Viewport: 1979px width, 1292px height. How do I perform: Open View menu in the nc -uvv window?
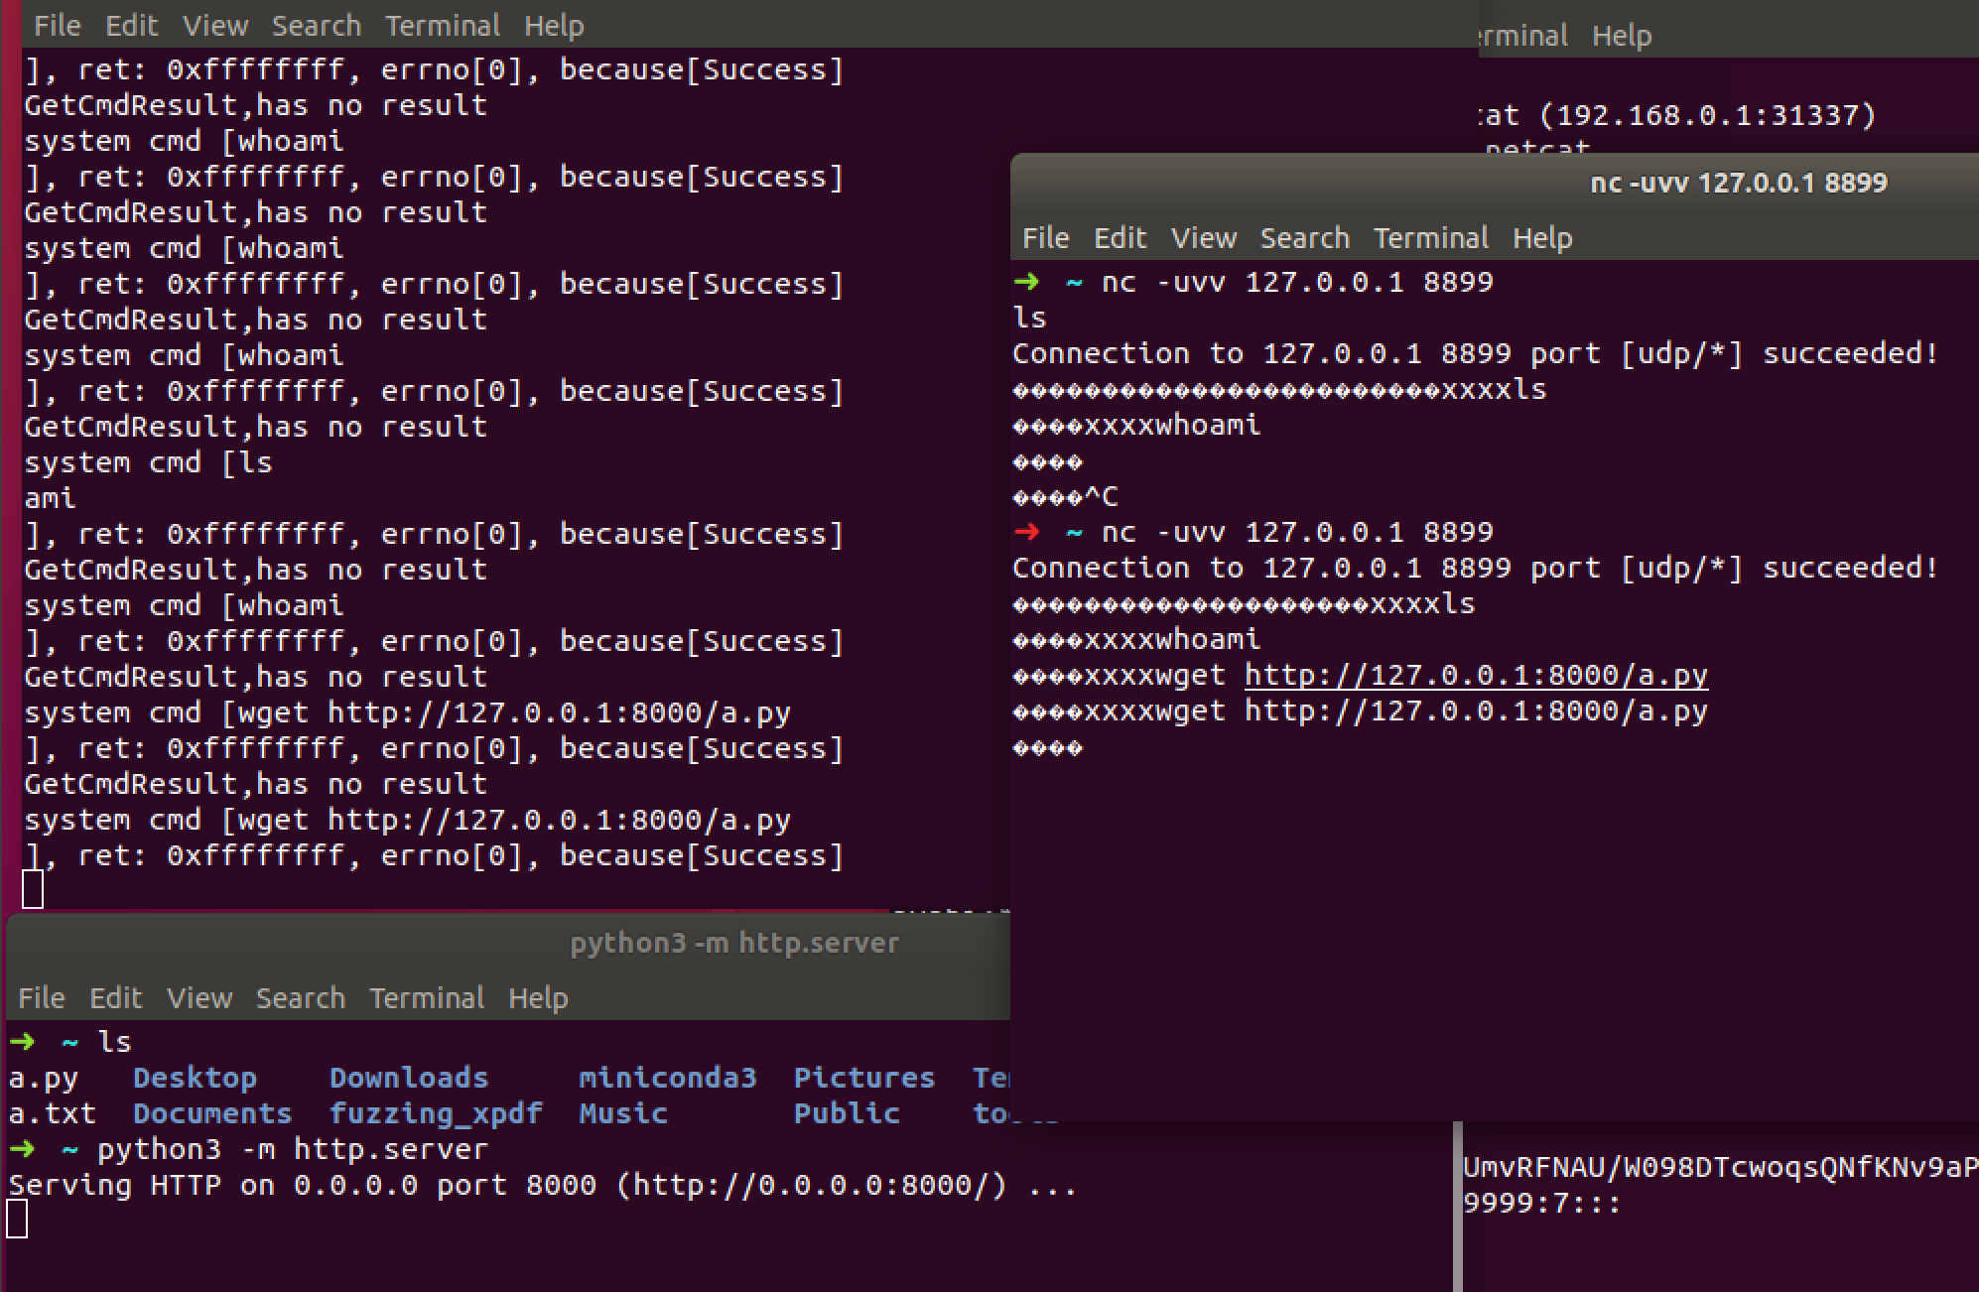(1204, 238)
